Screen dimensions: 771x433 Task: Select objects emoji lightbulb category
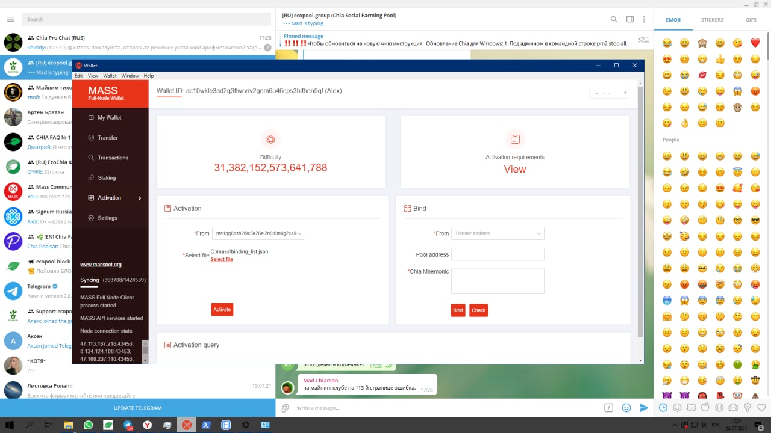tap(748, 407)
